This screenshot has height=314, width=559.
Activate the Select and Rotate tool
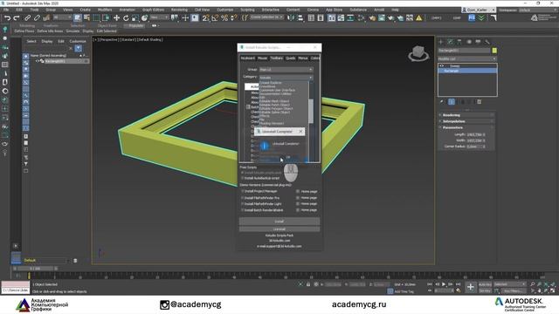point(126,17)
